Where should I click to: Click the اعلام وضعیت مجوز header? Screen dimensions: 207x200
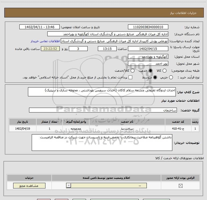[106, 178]
